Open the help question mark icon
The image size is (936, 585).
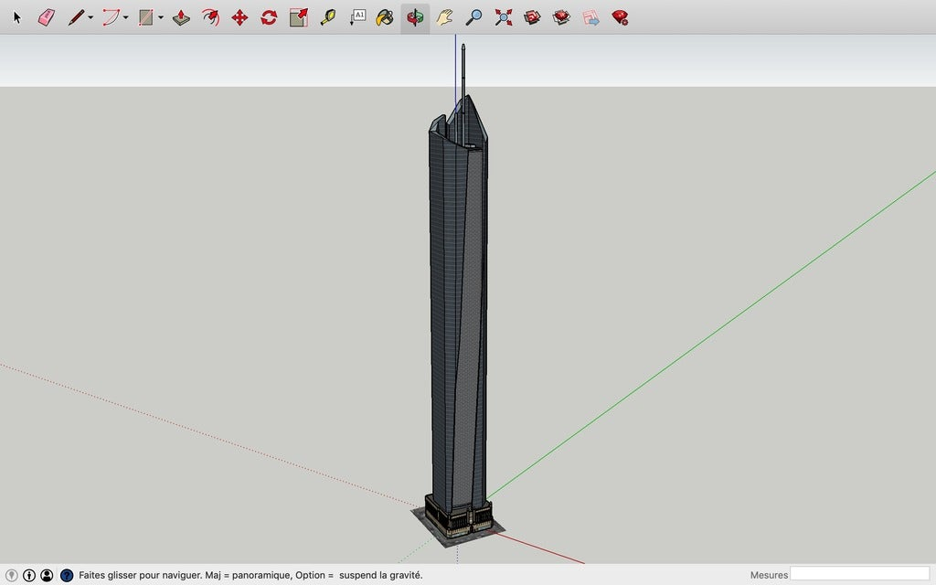(x=67, y=575)
